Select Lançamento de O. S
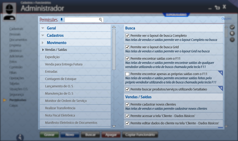Image resolution: width=238 pixels, height=141 pixels. pyautogui.click(x=75, y=86)
